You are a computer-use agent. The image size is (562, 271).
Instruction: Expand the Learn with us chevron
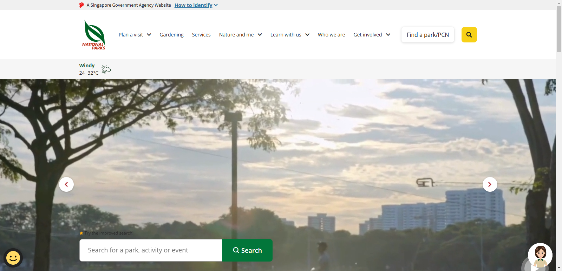click(x=307, y=35)
